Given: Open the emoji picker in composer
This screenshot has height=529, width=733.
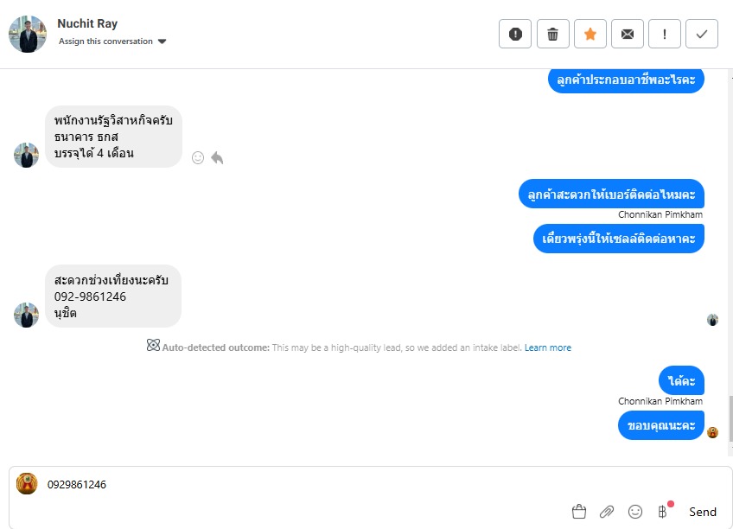Looking at the screenshot, I should tap(635, 512).
